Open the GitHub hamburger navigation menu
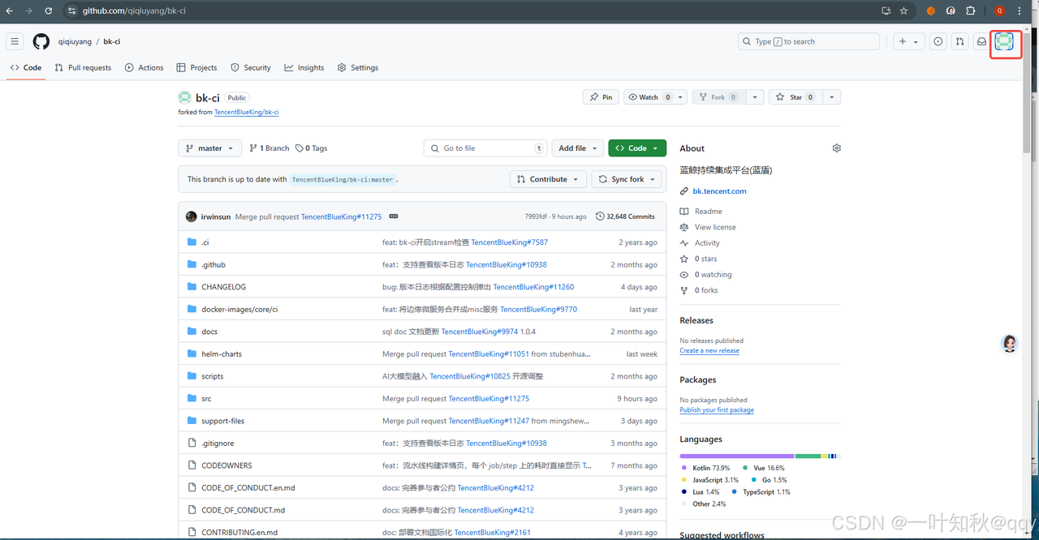1039x540 pixels. click(x=15, y=41)
